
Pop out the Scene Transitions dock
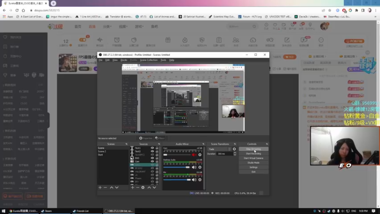point(235,144)
